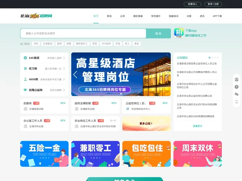Image resolution: width=242 pixels, height=181 pixels.
Task: Go to previous banner slide arrow
Action: 75,74
